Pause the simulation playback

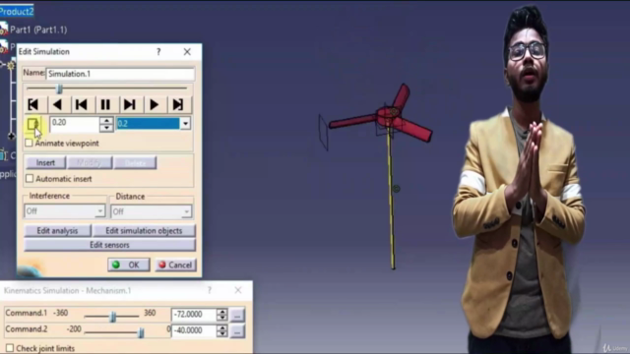click(105, 105)
